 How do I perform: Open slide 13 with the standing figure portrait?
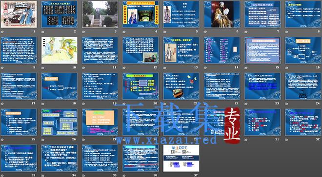(181, 50)
